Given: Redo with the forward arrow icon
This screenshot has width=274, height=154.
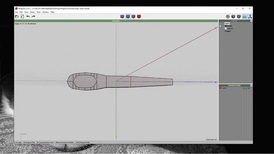Looking at the screenshot, I should pos(33,16).
